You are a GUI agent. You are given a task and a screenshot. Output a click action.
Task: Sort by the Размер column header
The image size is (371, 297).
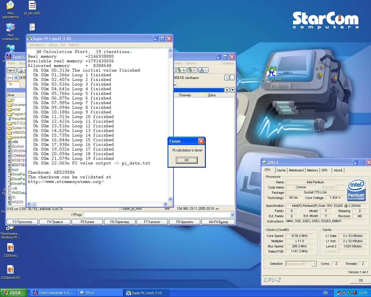tap(192, 95)
